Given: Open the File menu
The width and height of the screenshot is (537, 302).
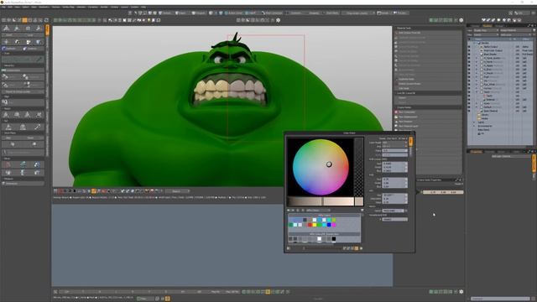Looking at the screenshot, I should 4,7.
